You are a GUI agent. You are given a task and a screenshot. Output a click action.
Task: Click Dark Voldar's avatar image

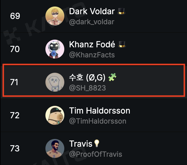click(x=55, y=16)
